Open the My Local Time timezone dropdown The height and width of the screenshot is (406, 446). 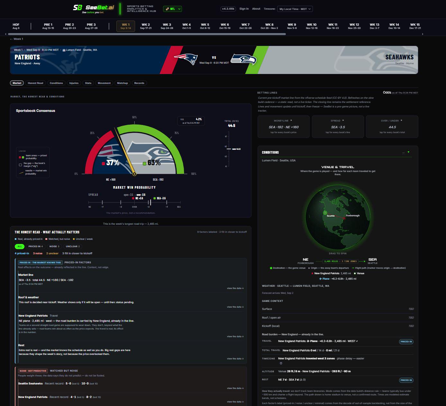coord(295,9)
